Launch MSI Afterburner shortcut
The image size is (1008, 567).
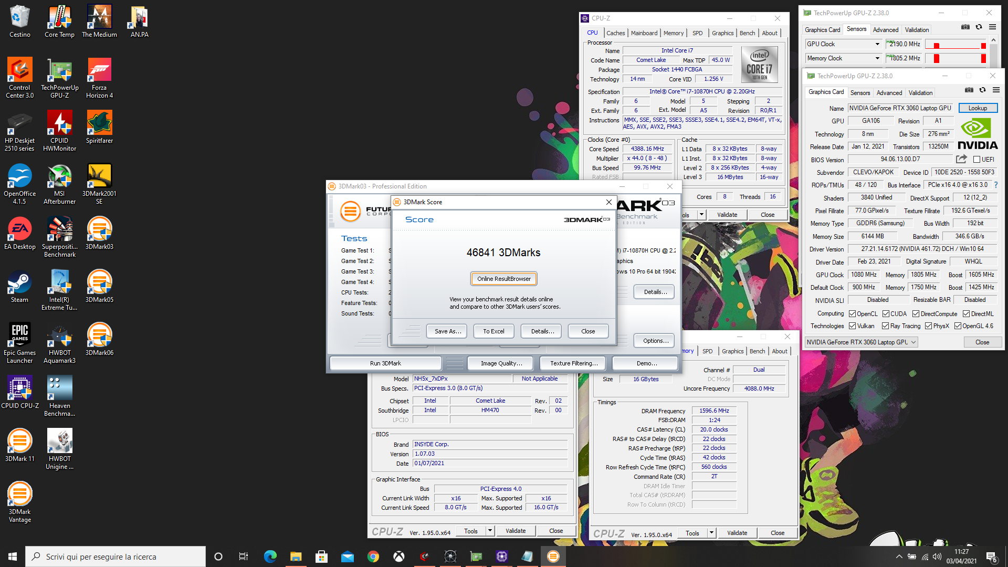coord(59,184)
